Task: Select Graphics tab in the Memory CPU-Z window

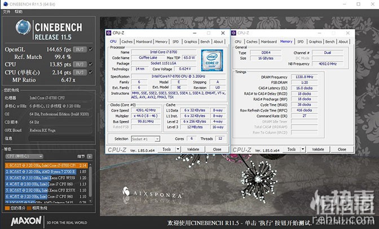Action: click(315, 42)
